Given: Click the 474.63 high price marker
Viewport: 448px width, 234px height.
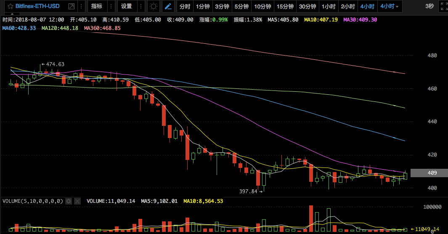Looking at the screenshot, I should [x=53, y=64].
